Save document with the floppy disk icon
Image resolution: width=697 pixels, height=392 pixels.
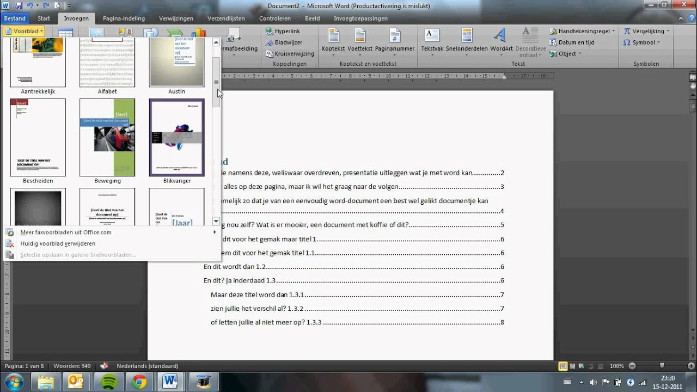point(19,6)
